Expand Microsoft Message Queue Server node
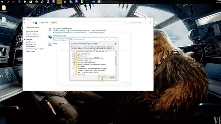Image resolution: width=221 pixels, height=124 pixels. click(x=72, y=58)
